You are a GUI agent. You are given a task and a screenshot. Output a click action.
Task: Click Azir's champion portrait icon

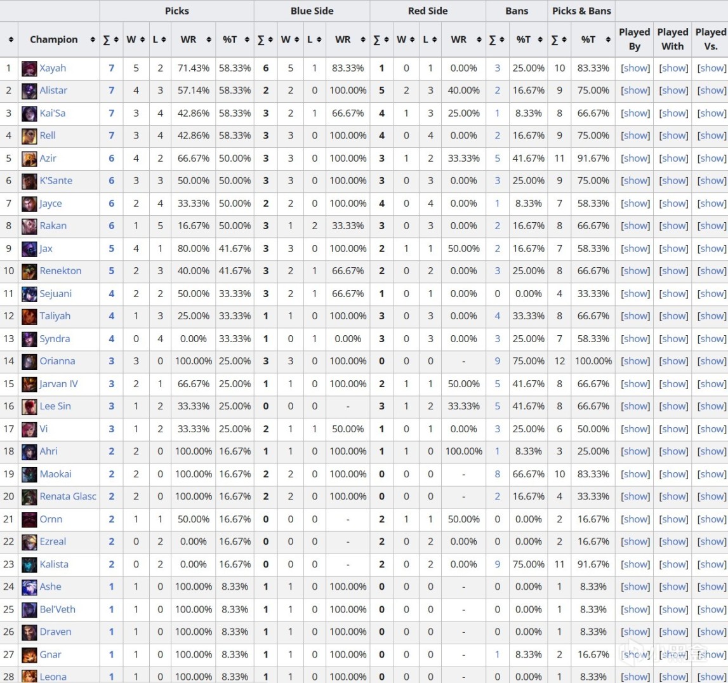(x=29, y=159)
